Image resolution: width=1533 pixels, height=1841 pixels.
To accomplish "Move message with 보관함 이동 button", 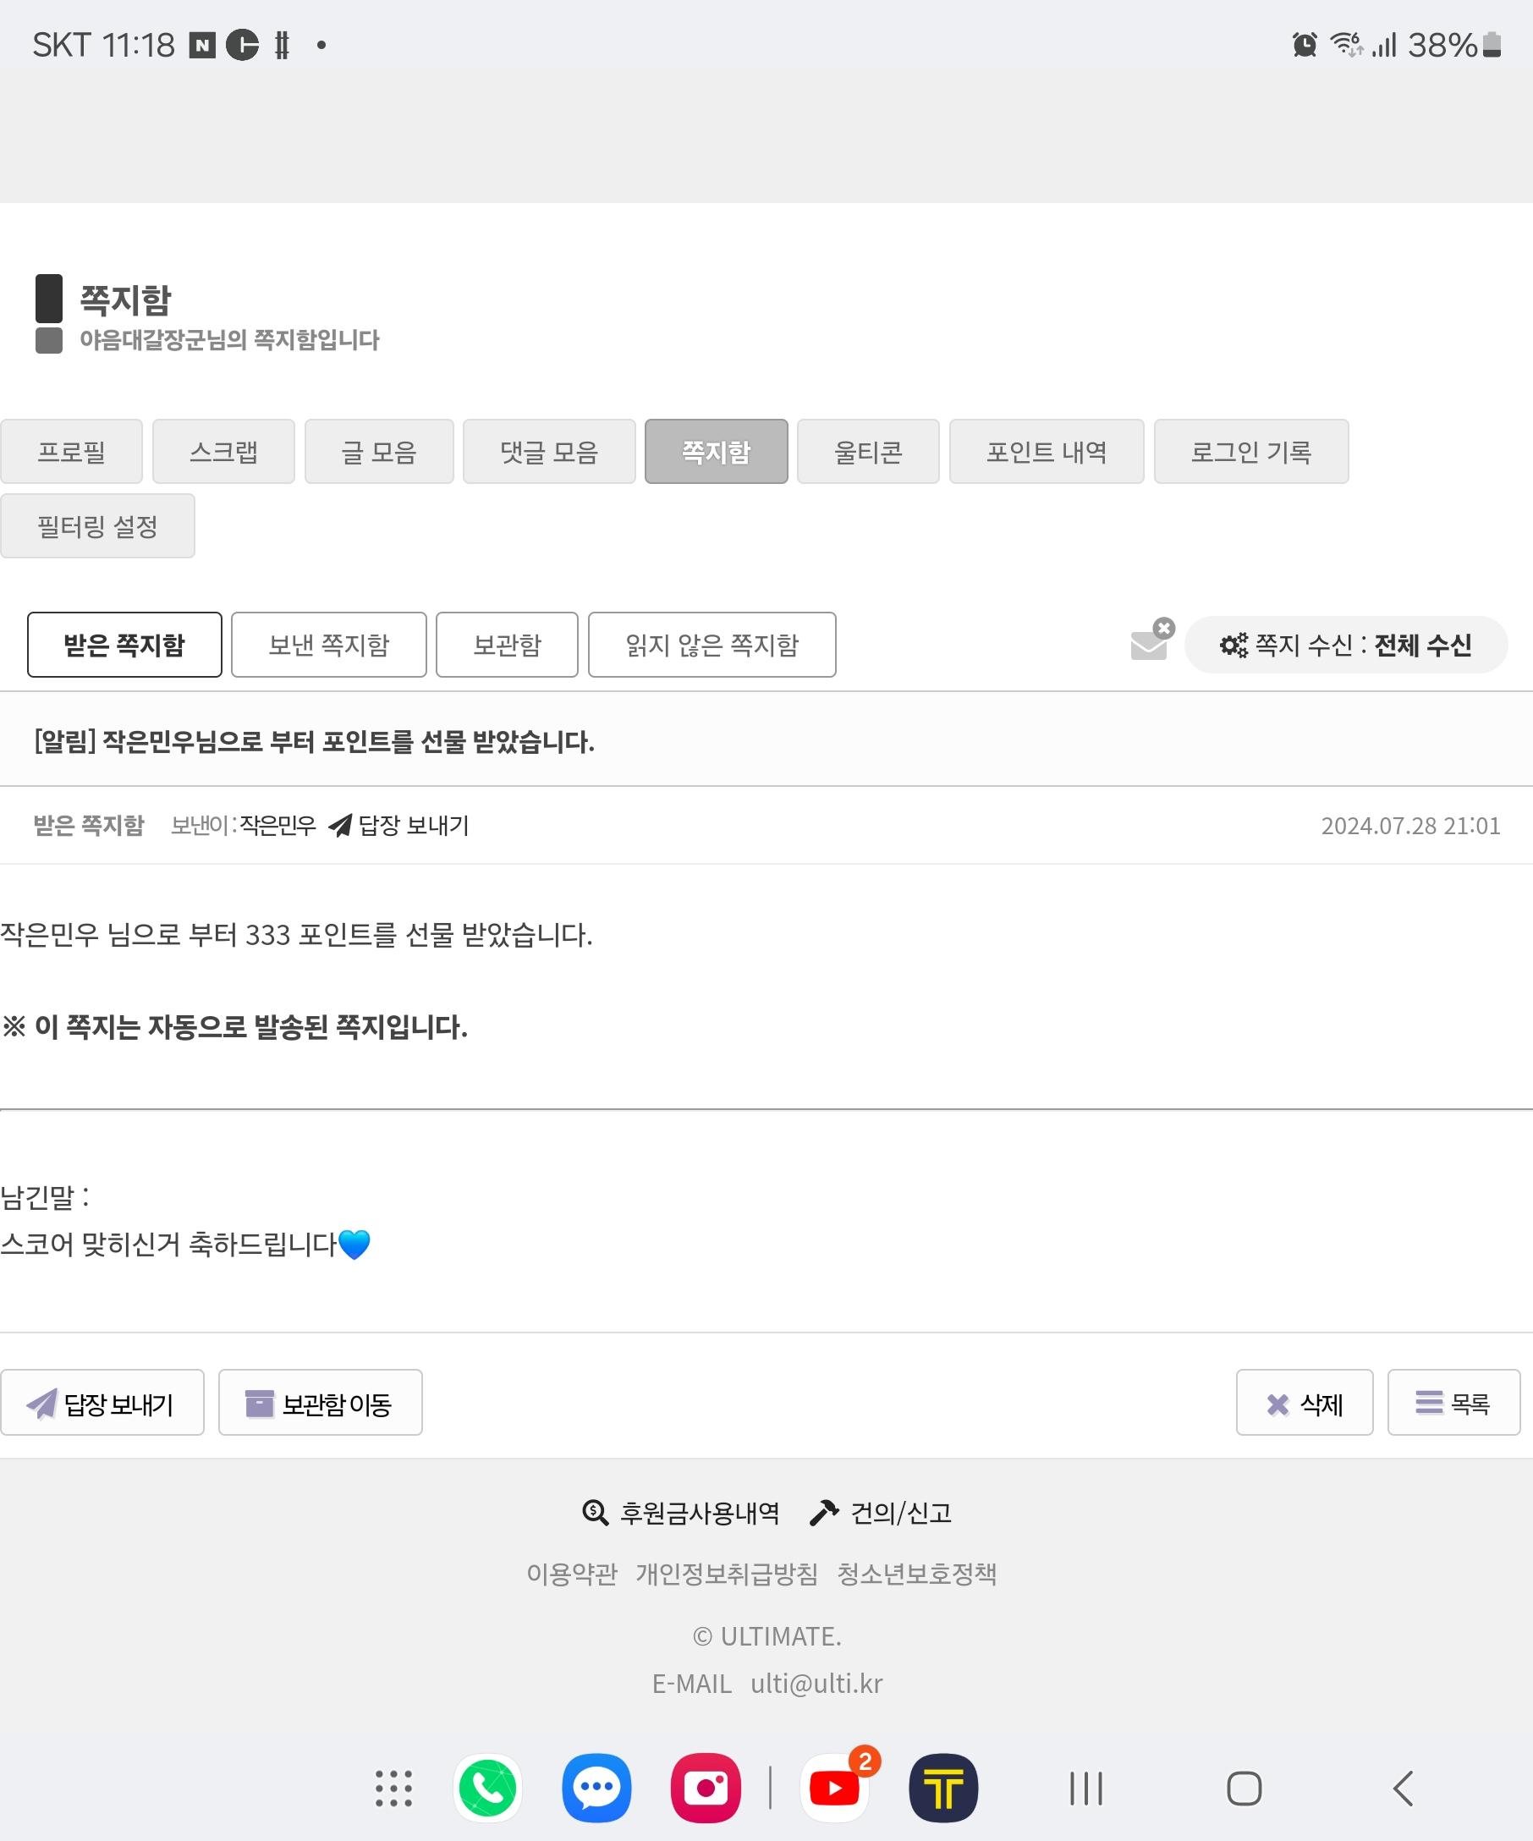I will point(320,1404).
